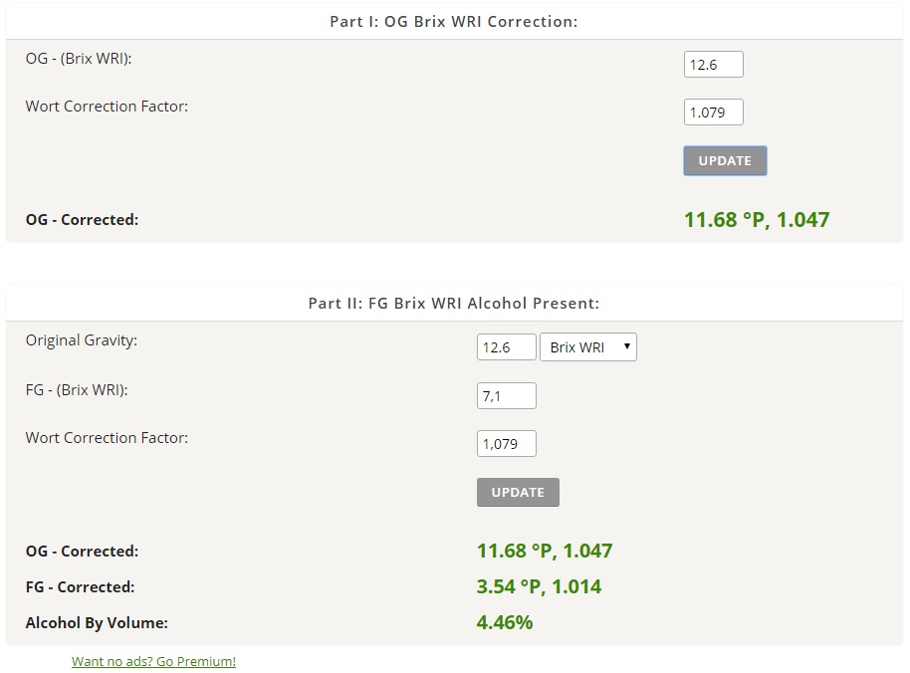Click the Part II UPDATE button
910x673 pixels.
point(518,492)
